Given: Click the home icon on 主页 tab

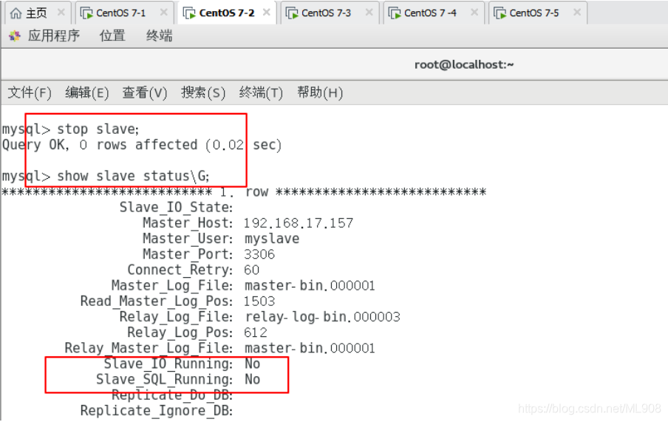Looking at the screenshot, I should click(16, 13).
